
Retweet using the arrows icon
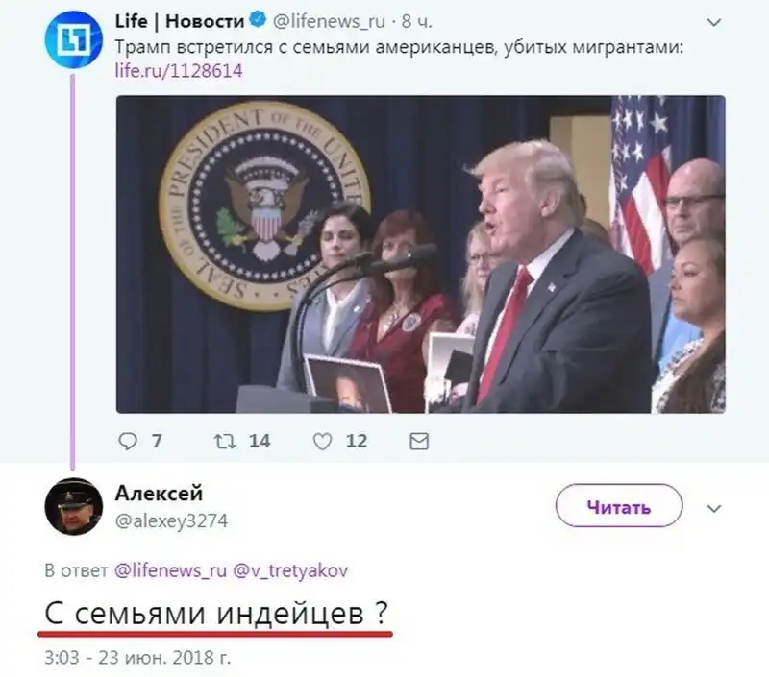[225, 442]
